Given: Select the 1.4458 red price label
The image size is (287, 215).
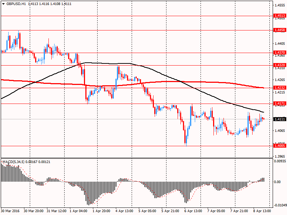Looking at the screenshot, I should click(x=280, y=30).
